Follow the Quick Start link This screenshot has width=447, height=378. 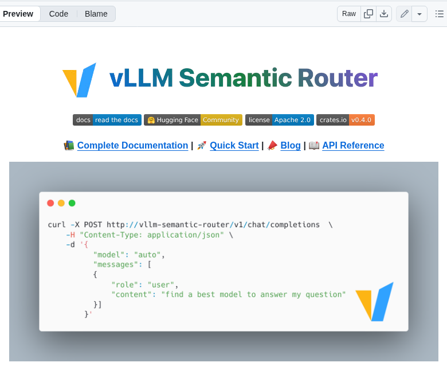tap(234, 146)
